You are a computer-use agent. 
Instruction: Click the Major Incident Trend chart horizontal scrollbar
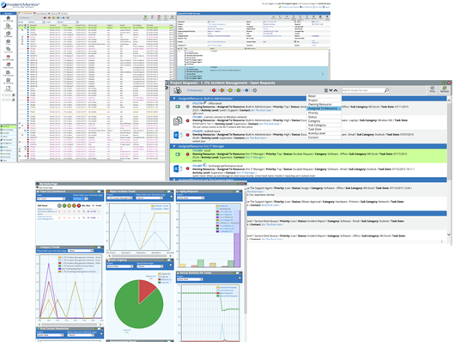click(139, 256)
